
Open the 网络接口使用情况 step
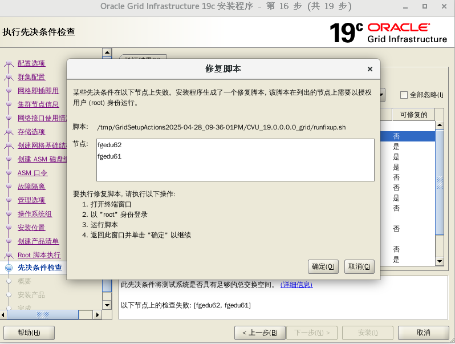tap(42, 118)
